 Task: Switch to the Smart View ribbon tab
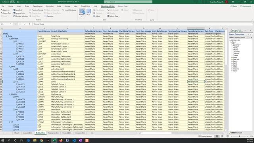(x=85, y=6)
